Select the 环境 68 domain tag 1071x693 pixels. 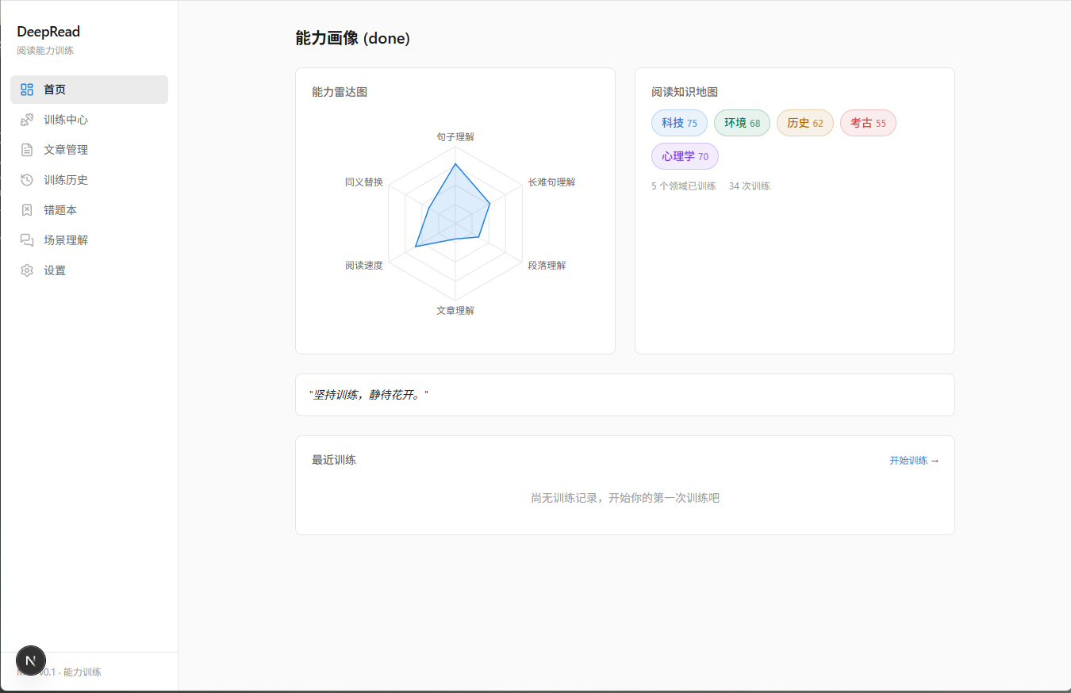pyautogui.click(x=742, y=123)
